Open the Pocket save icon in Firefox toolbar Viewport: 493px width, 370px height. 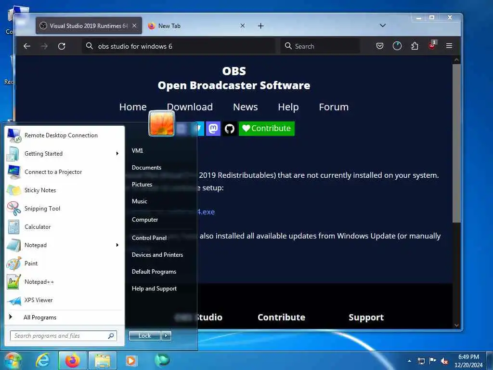[380, 46]
